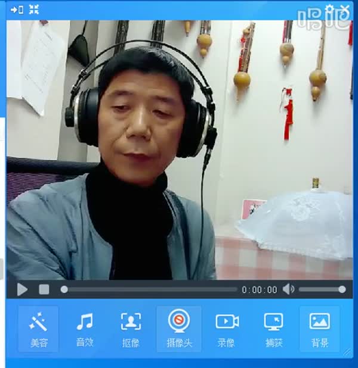Click the 0:00:00 playback time display
Viewport: 358px width, 368px height.
point(259,290)
